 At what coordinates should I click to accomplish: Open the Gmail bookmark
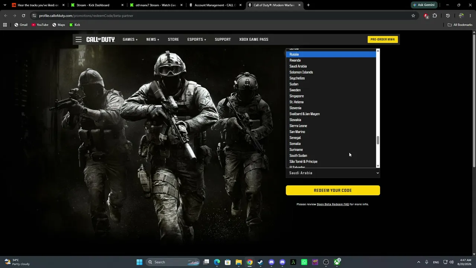pos(21,25)
